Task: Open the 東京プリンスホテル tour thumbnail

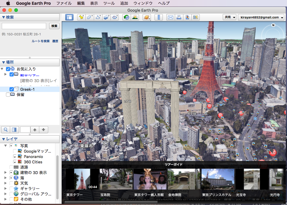Action: tap(218, 179)
